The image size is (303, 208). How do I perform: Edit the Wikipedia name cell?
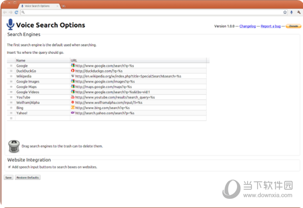43,76
